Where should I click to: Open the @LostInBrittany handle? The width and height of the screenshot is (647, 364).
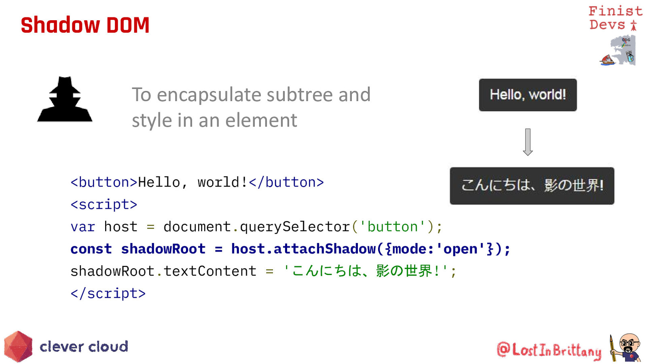549,350
